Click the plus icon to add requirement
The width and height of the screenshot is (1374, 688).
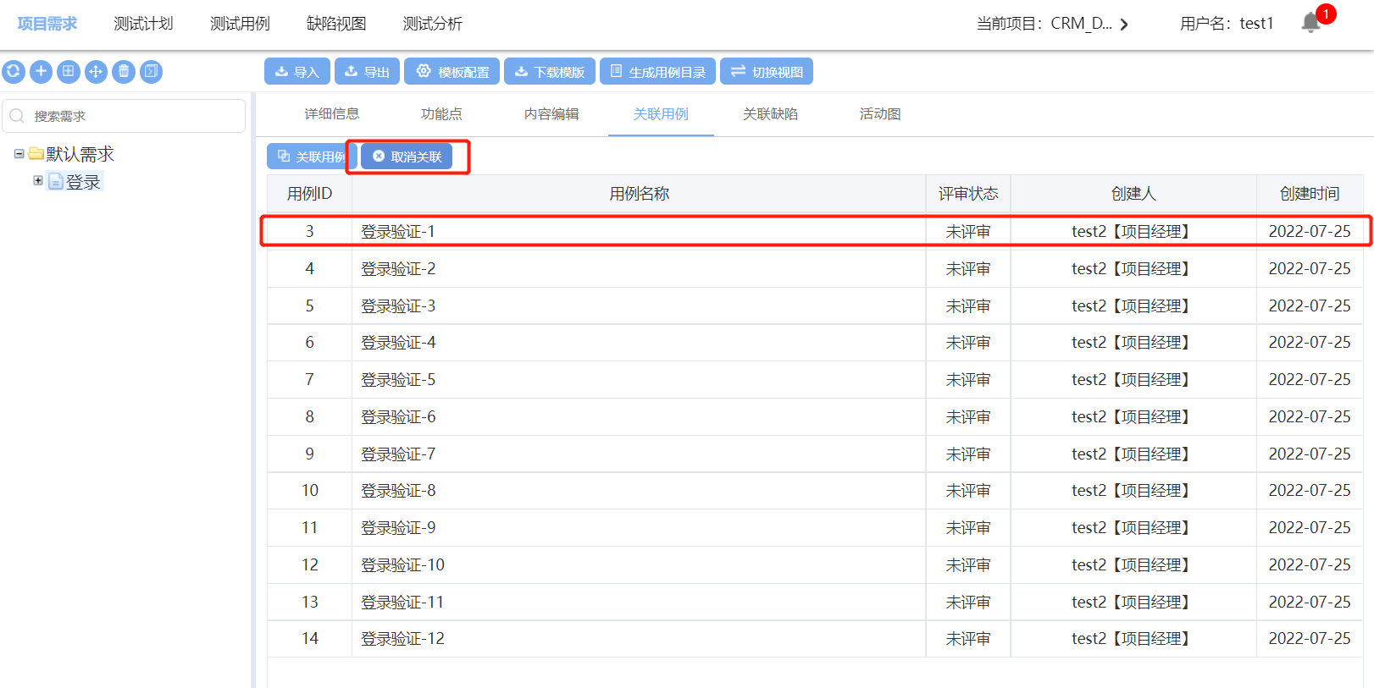point(41,72)
